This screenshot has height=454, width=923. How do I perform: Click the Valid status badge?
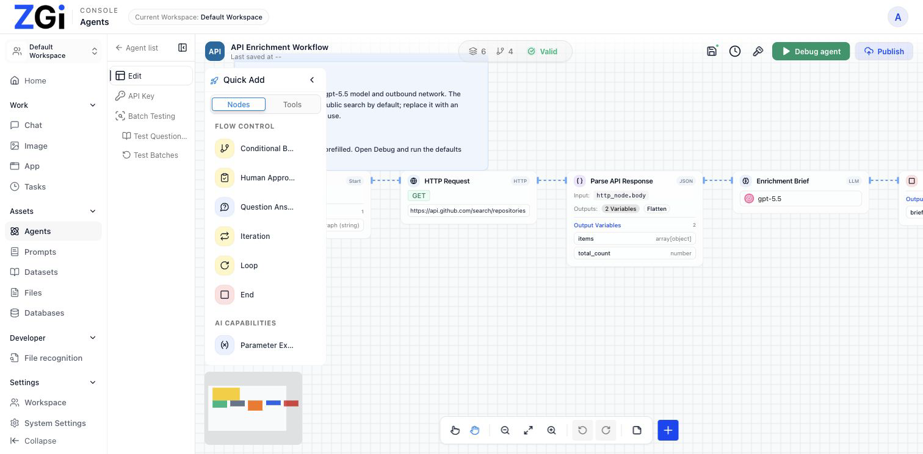(x=543, y=51)
